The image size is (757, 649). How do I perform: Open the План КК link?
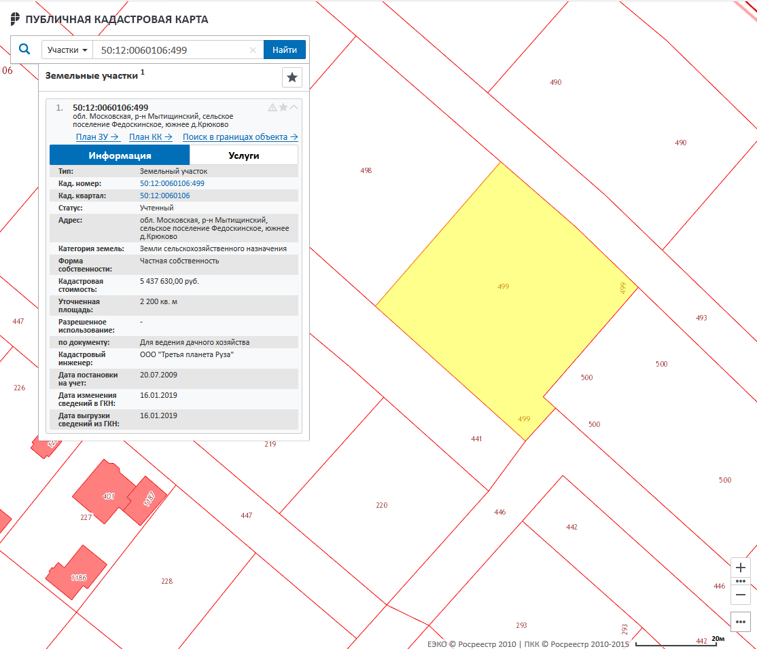click(150, 137)
